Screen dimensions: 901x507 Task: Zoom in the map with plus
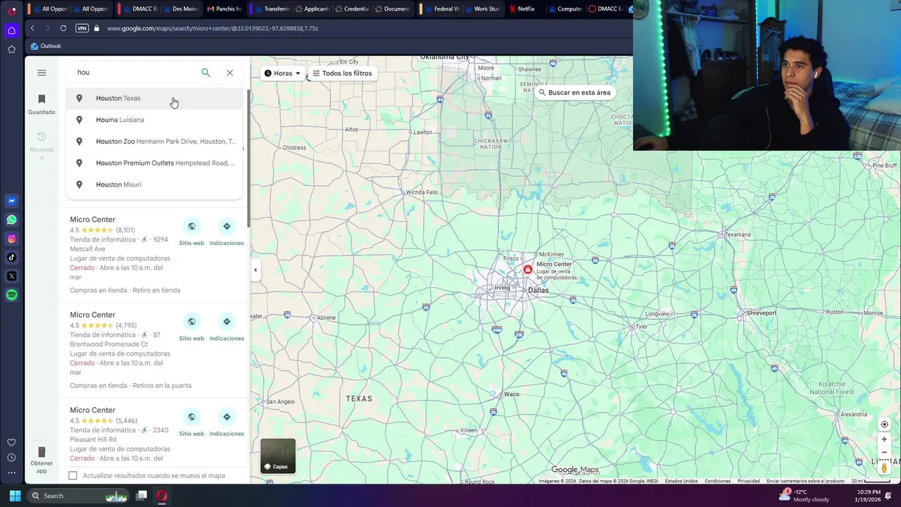click(x=884, y=439)
